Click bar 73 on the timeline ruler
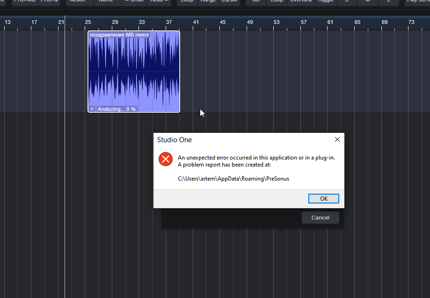 point(411,22)
